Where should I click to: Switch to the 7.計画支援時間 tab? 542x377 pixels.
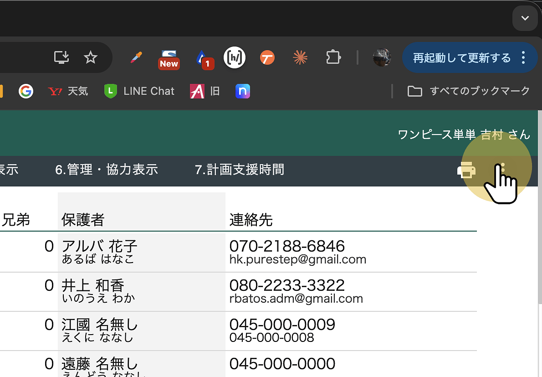[x=240, y=170]
